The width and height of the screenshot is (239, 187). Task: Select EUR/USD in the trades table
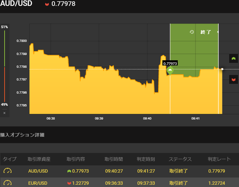[38, 183]
